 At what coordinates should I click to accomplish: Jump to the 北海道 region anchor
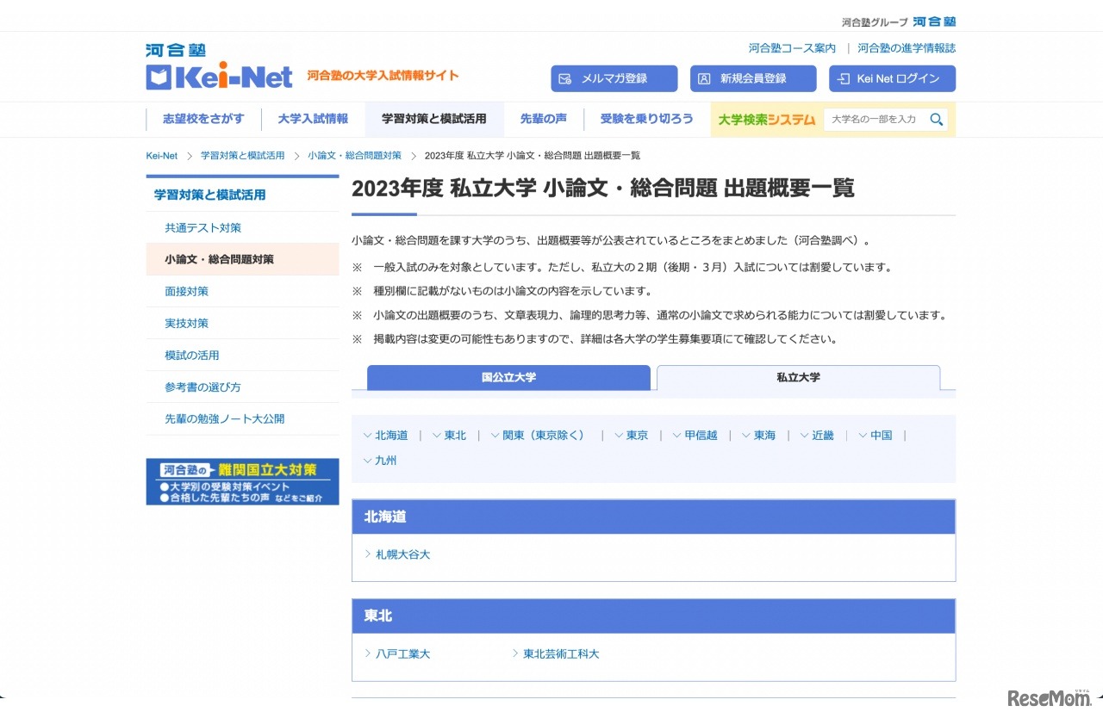click(391, 436)
